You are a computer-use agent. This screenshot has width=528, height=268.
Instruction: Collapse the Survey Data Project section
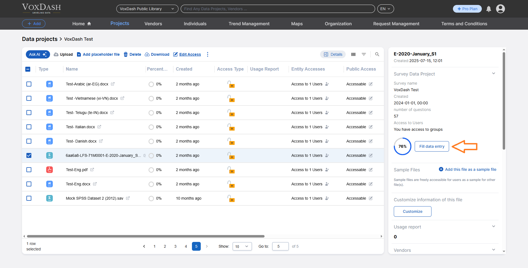click(x=493, y=74)
